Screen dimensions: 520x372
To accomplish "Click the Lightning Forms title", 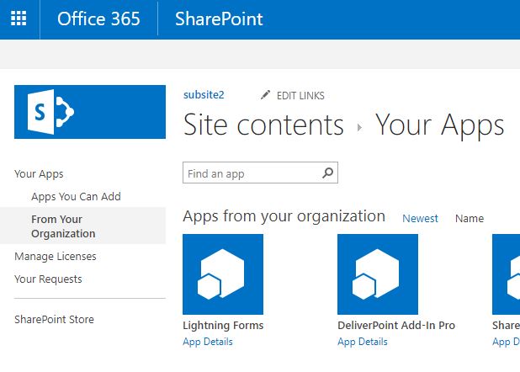I will click(223, 326).
